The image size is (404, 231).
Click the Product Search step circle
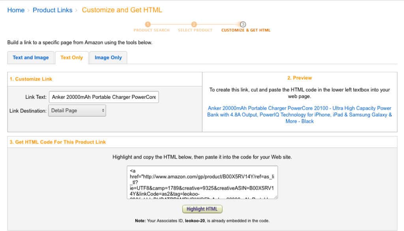point(148,25)
